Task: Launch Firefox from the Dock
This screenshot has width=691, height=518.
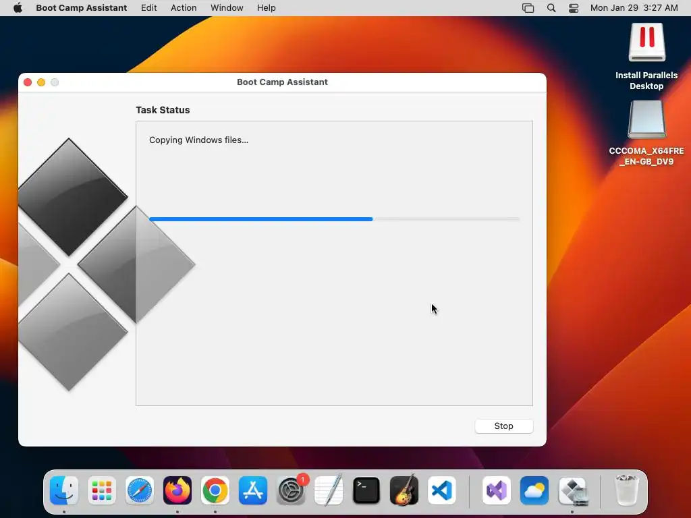Action: pyautogui.click(x=177, y=490)
